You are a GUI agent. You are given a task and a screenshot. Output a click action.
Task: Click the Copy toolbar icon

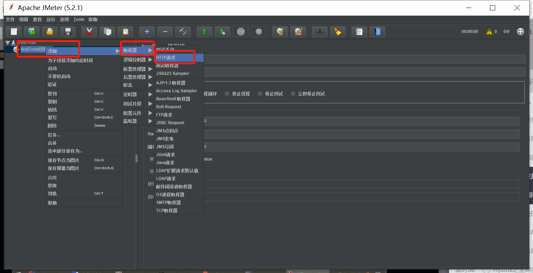pos(108,32)
